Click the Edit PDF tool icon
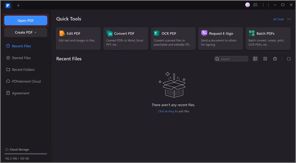This screenshot has width=296, height=163. pyautogui.click(x=62, y=34)
